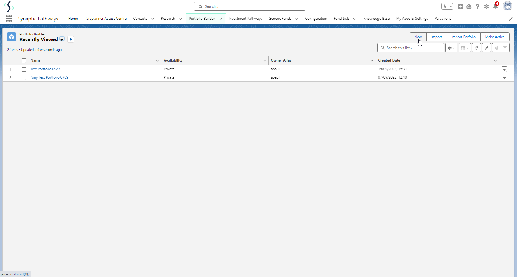Open the Availability column options chevron
Screen dimensions: 517x277
coord(265,60)
